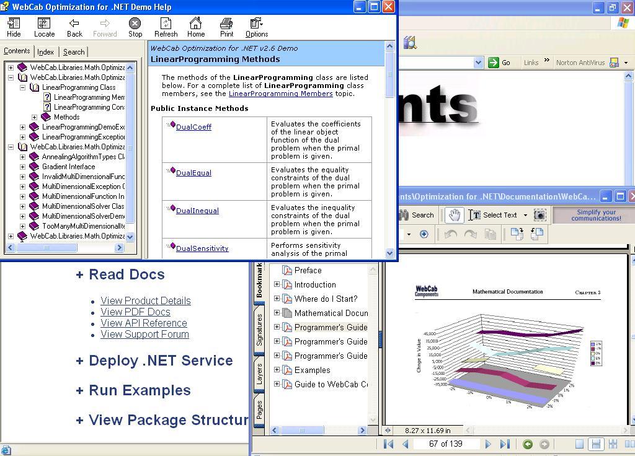Click the View PDF Docs link

click(x=136, y=312)
